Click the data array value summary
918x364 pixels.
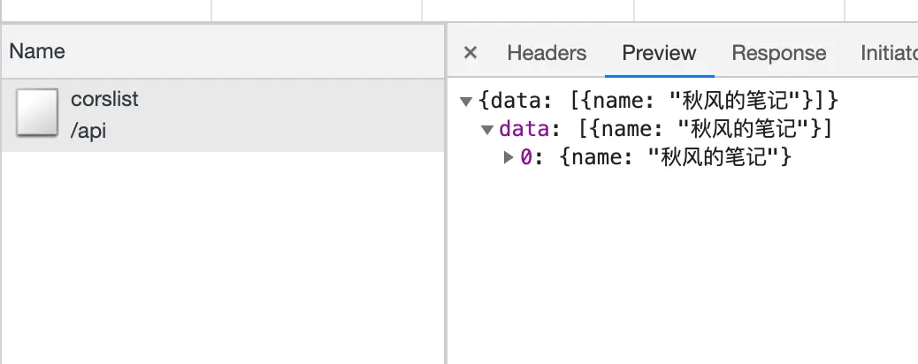tap(706, 129)
